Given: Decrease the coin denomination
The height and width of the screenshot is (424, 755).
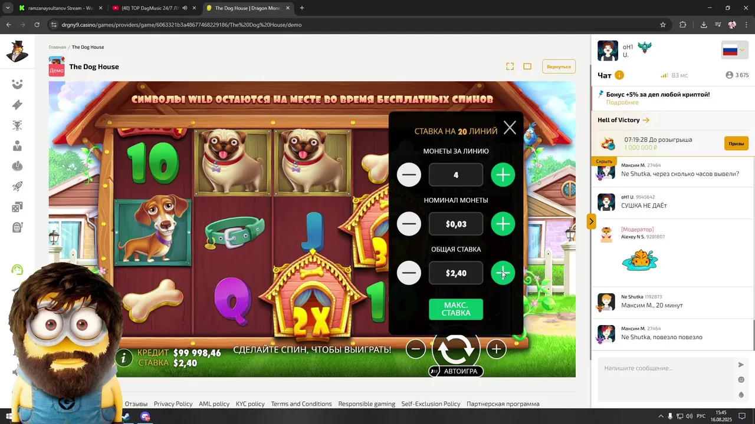Looking at the screenshot, I should pyautogui.click(x=409, y=224).
